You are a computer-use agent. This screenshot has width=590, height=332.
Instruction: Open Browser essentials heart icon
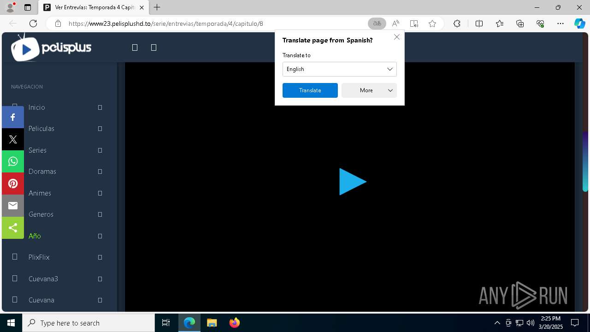pyautogui.click(x=540, y=24)
